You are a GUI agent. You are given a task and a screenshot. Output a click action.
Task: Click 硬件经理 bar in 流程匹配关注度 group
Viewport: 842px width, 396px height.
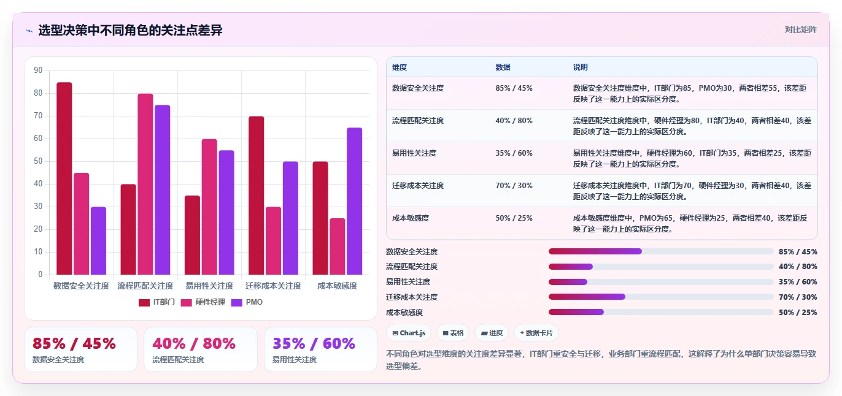click(x=145, y=184)
